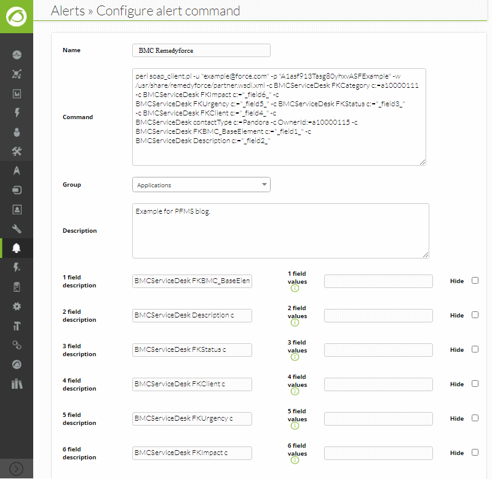Click the info icon under 1 field values
The image size is (492, 479).
pos(295,288)
